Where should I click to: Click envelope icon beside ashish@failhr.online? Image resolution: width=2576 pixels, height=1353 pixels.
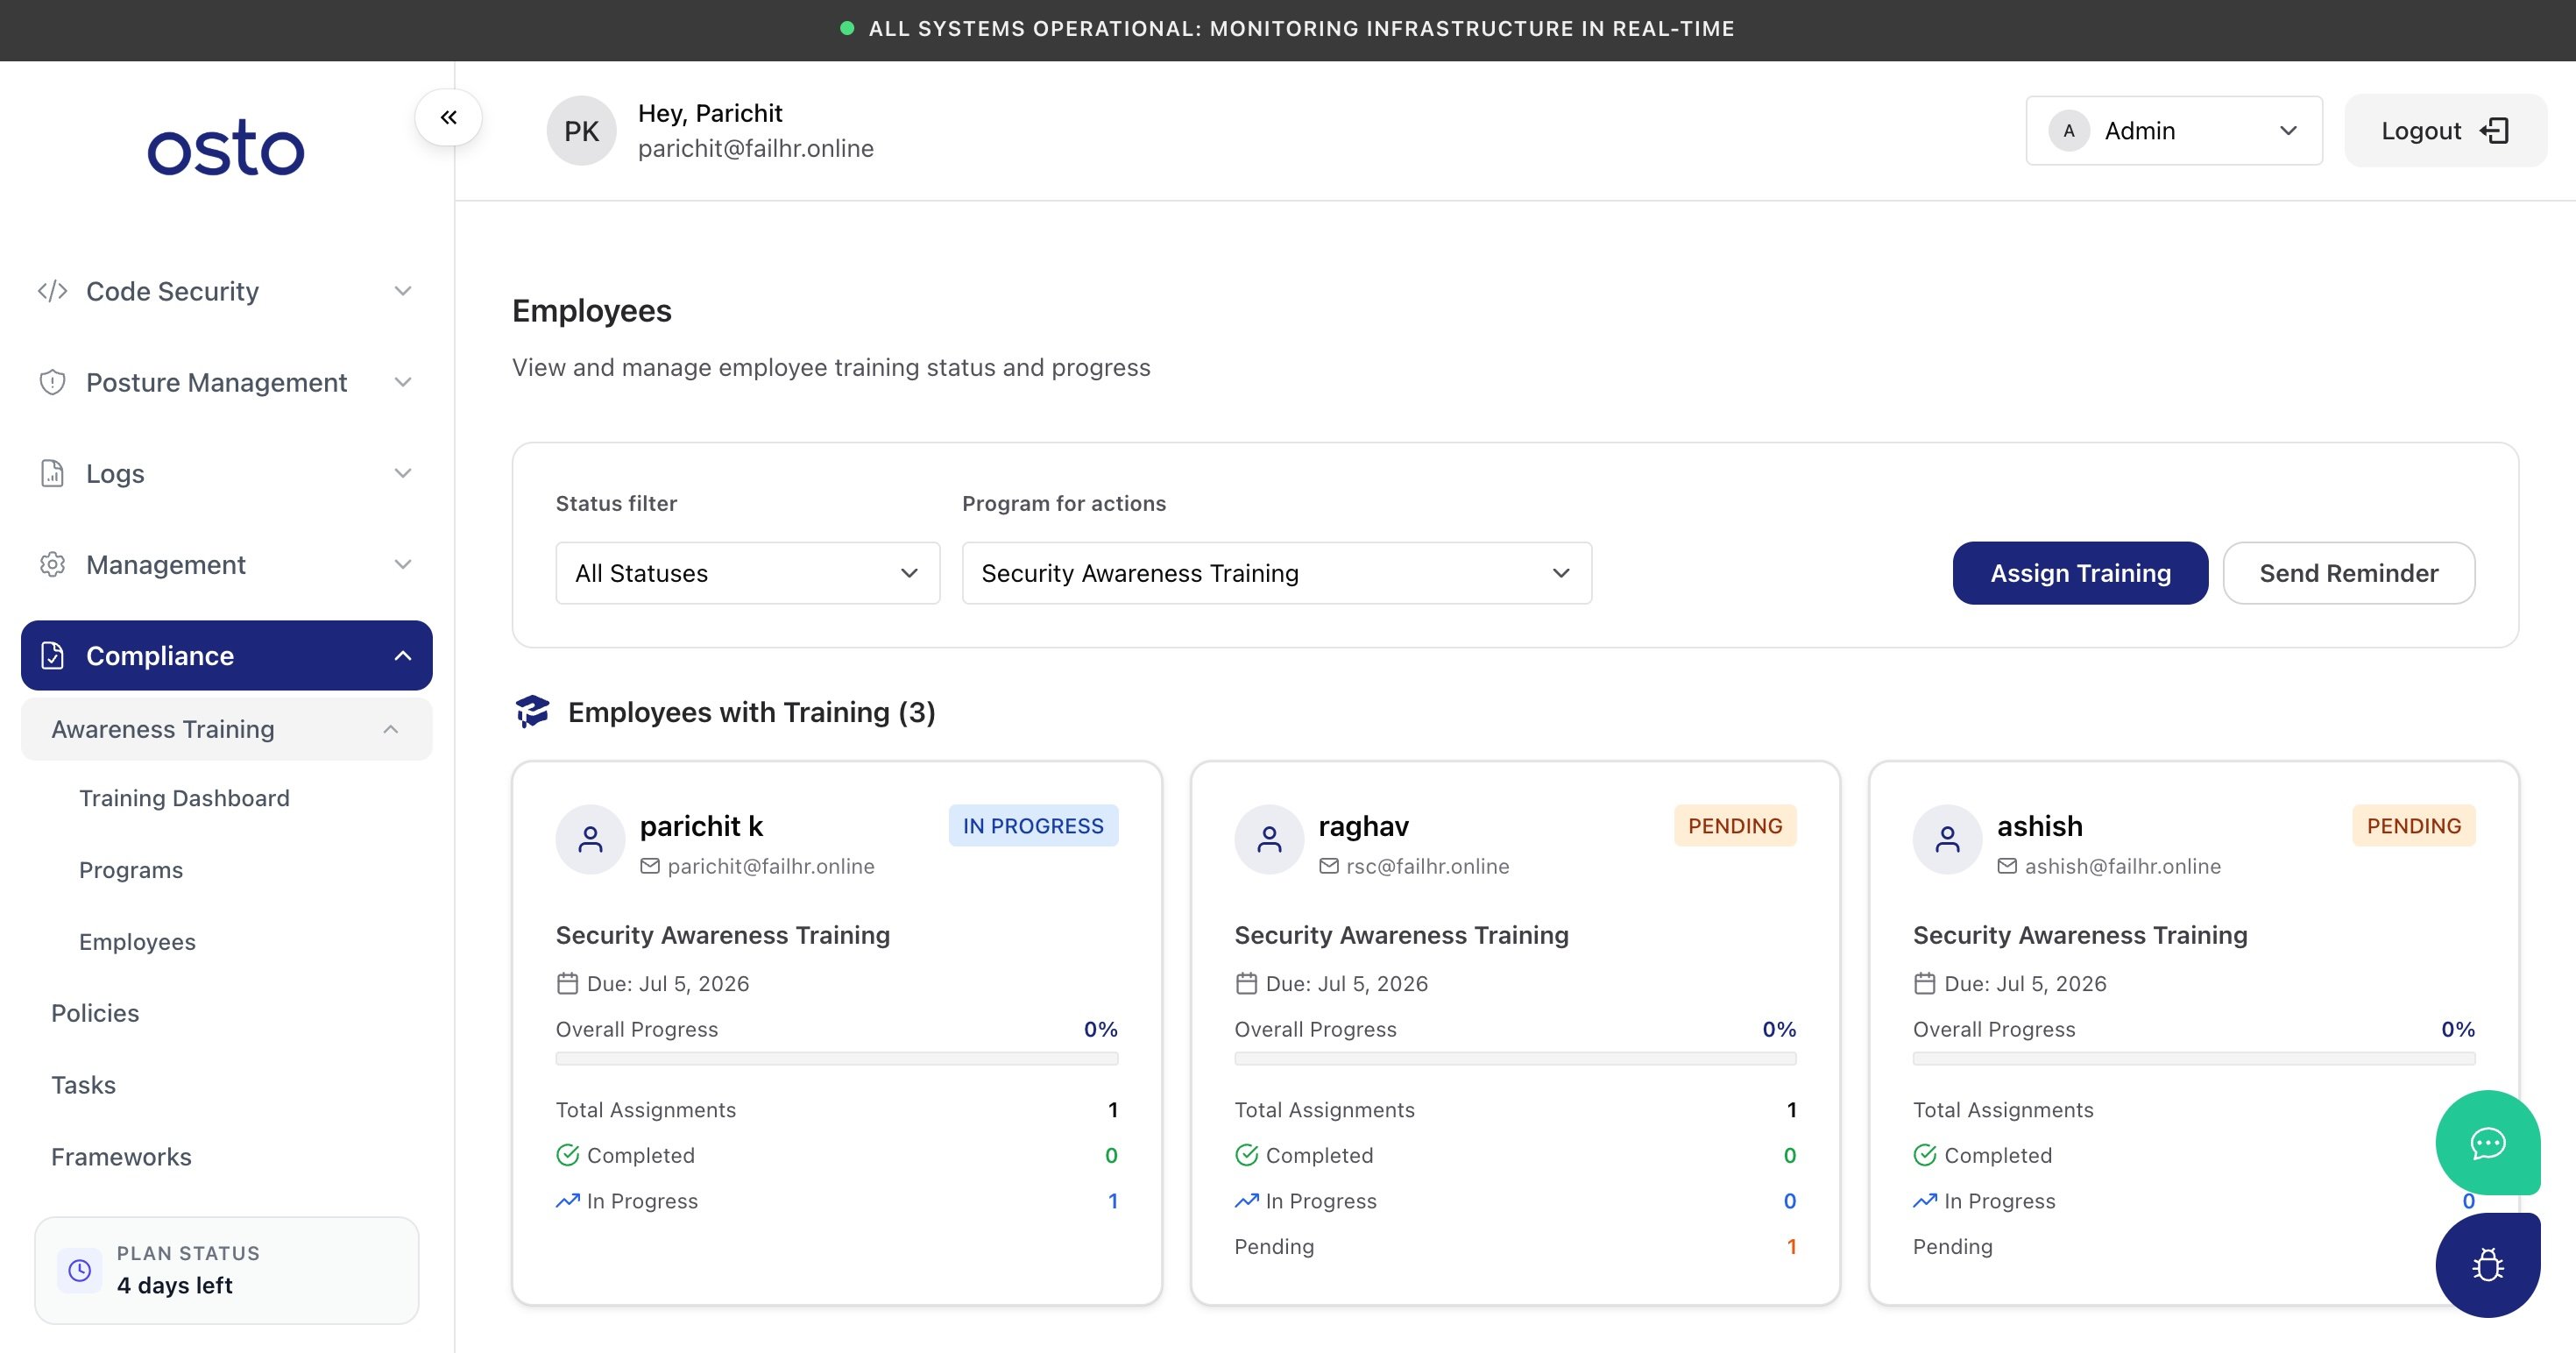pos(2007,866)
